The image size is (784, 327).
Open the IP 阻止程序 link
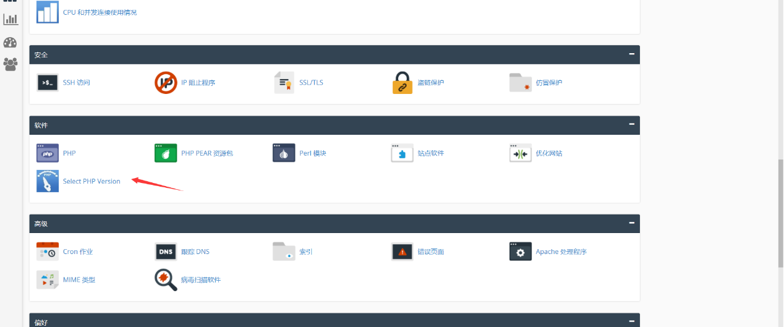[x=198, y=83]
